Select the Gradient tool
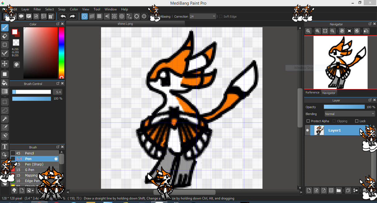 5,91
